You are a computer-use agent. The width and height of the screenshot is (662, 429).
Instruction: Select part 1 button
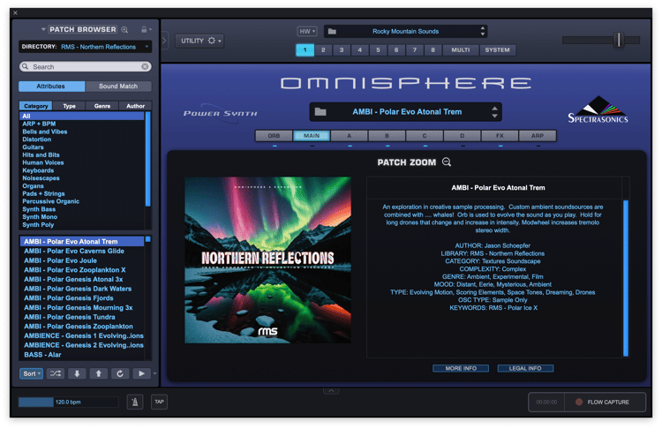click(305, 49)
